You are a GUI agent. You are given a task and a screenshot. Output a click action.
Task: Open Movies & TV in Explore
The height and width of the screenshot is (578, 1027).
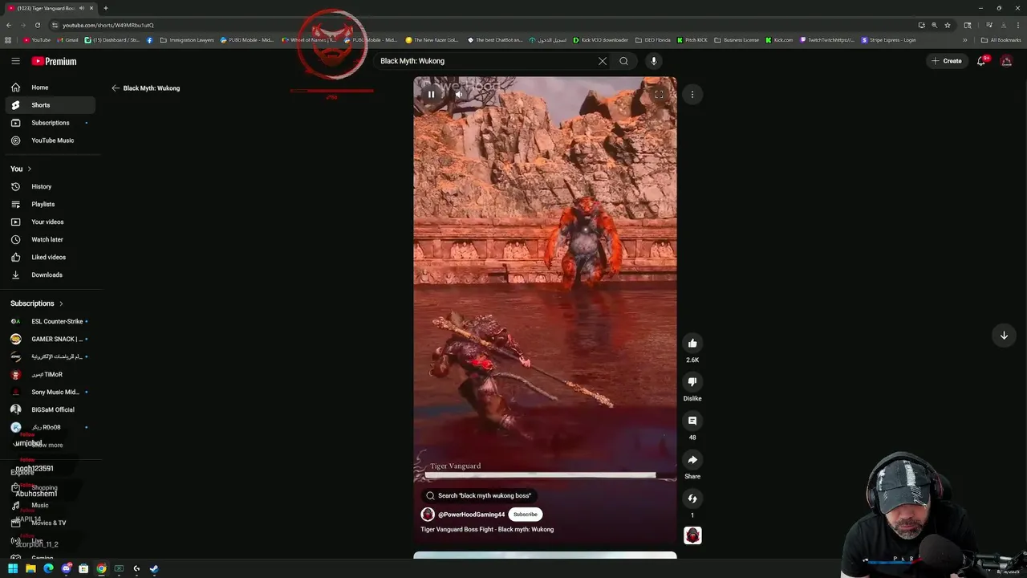[50, 523]
